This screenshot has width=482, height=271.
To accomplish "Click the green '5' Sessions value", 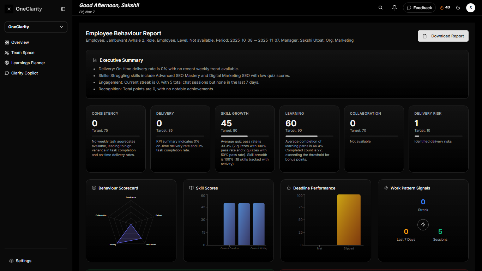I will (x=440, y=232).
